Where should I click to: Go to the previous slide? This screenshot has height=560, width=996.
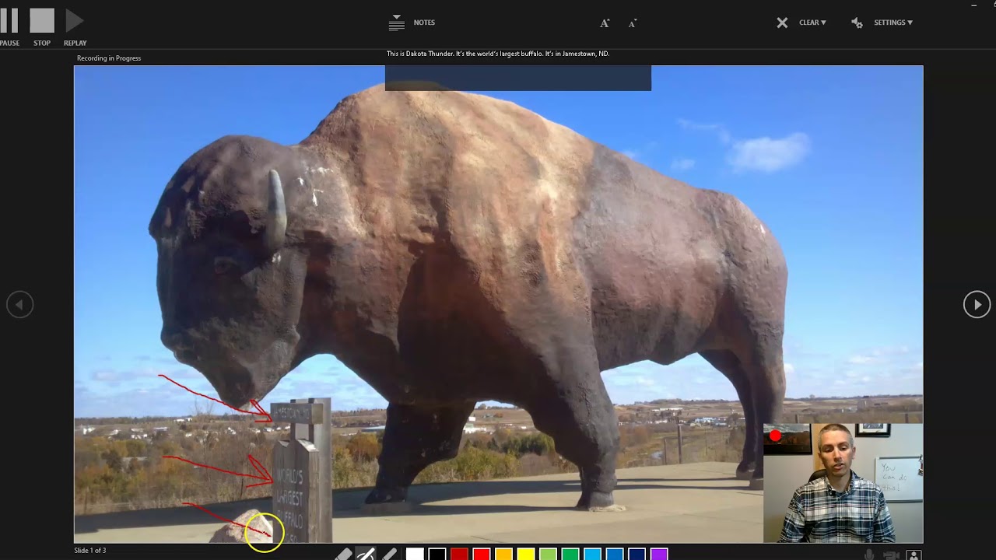pos(20,304)
